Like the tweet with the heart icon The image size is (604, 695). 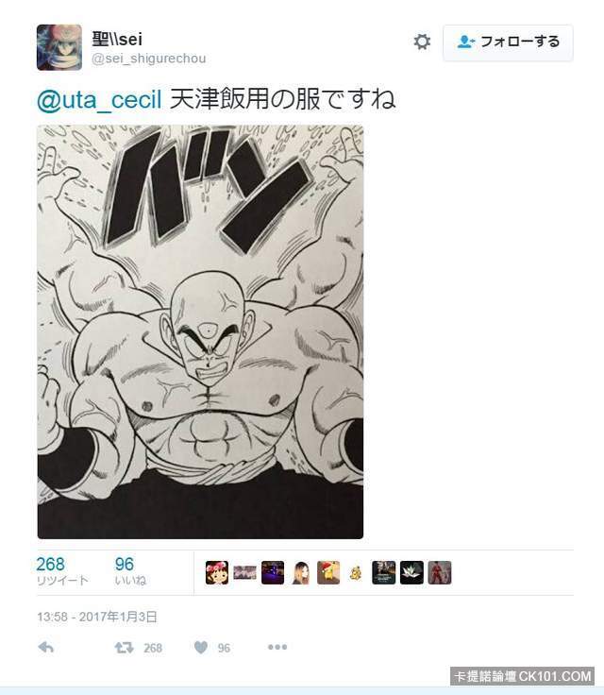tap(201, 648)
